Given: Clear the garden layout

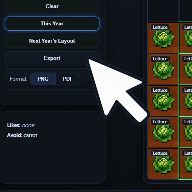Looking at the screenshot, I should click(52, 7).
